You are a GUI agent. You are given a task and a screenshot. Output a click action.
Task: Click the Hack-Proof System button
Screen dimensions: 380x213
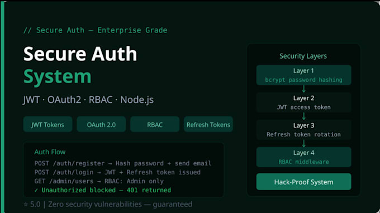tap(303, 182)
